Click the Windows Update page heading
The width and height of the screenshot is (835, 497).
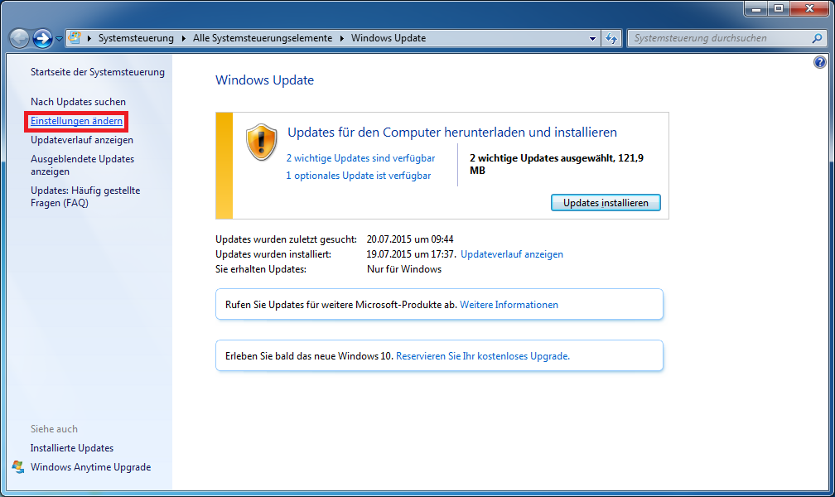click(265, 80)
